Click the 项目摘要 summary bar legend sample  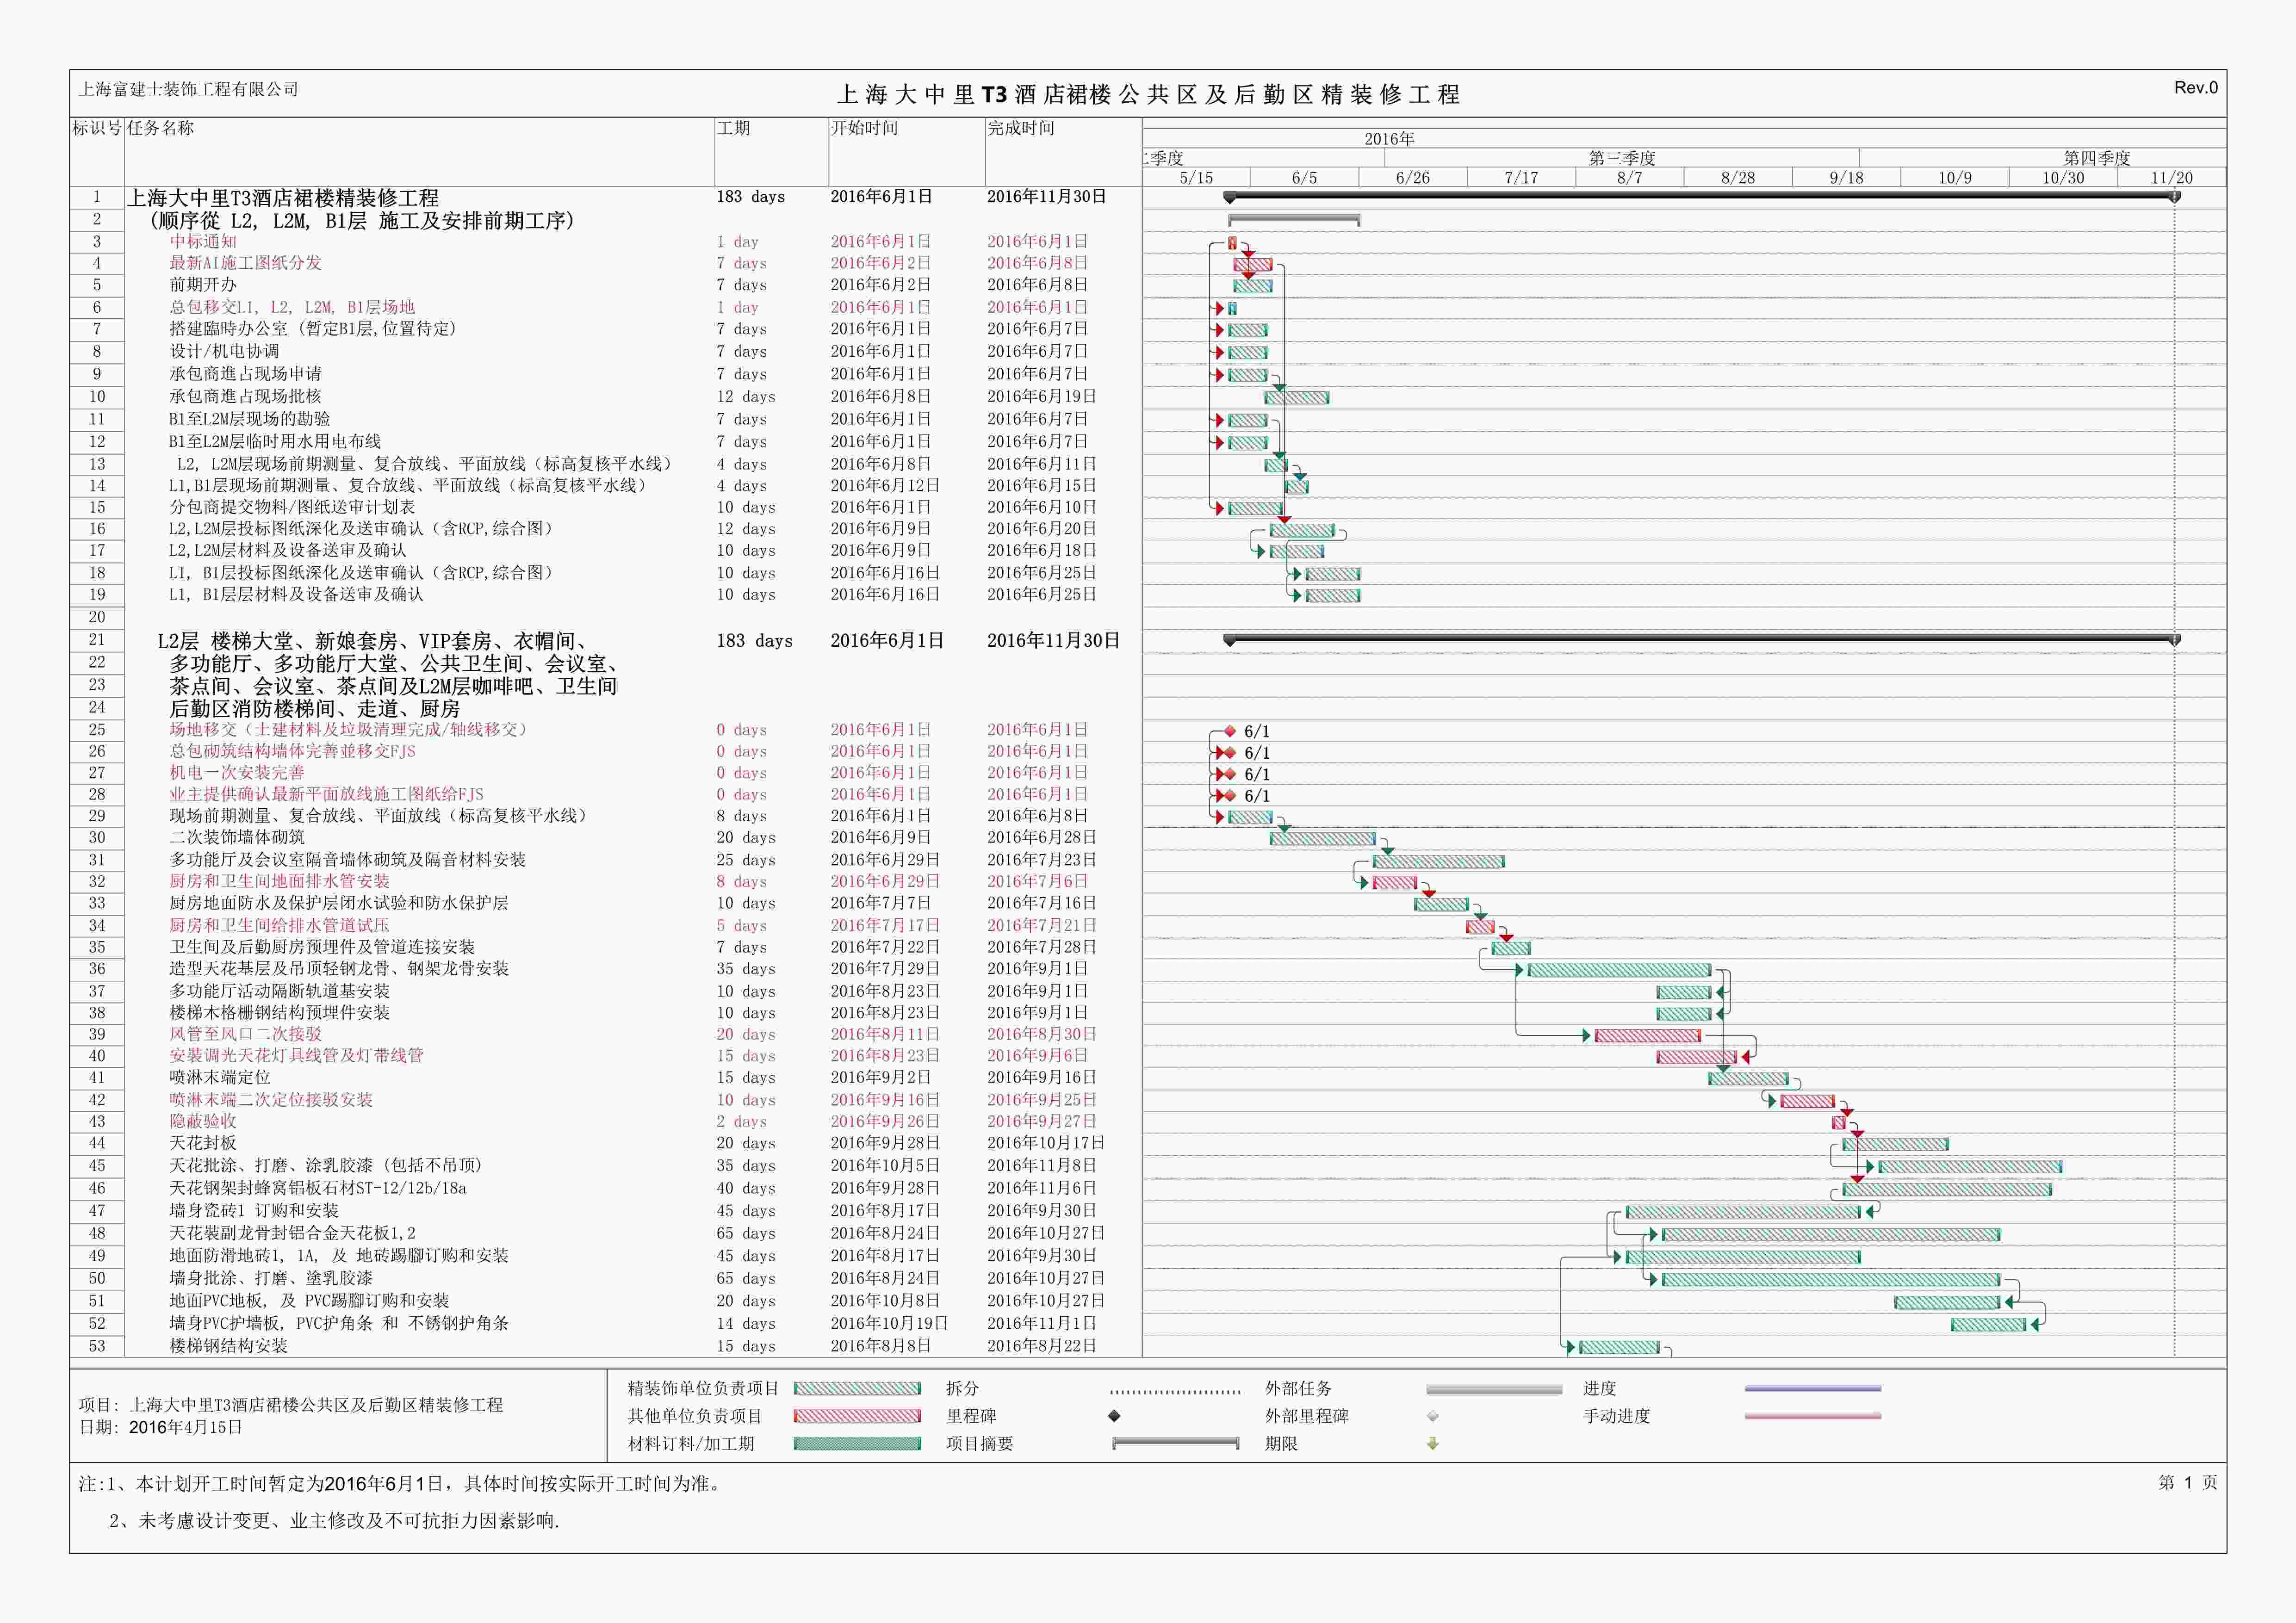(1176, 1443)
